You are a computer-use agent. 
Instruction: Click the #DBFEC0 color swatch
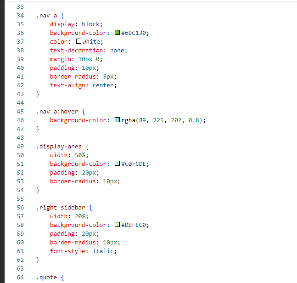(117, 225)
